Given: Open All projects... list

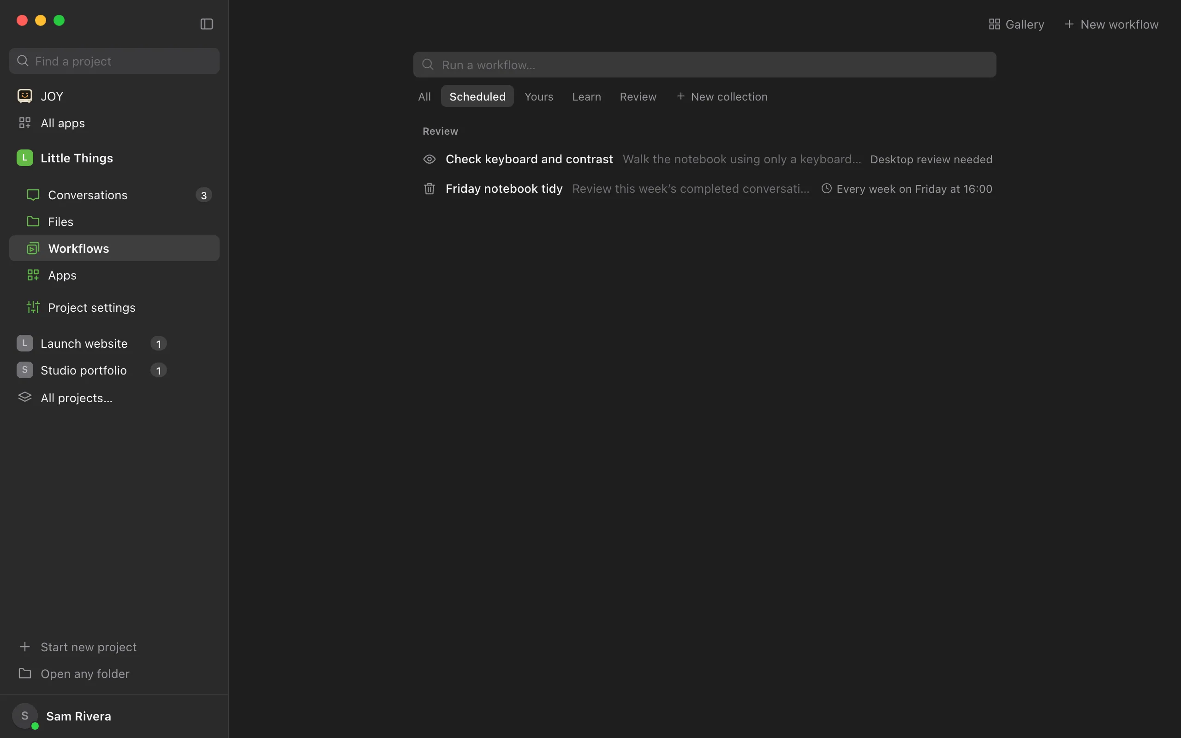Looking at the screenshot, I should point(77,398).
